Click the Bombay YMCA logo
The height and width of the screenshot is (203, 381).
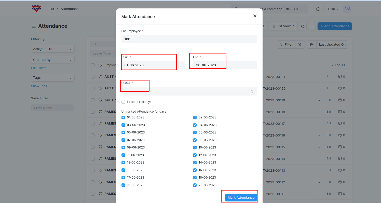(x=36, y=9)
